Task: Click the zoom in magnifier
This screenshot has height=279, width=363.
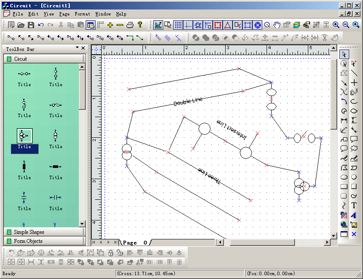Action: pos(336,25)
